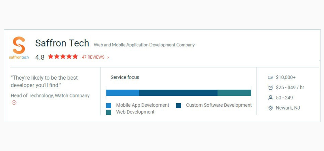The width and height of the screenshot is (324, 151).
Task: Click the Custom Software Development bar segment
Action: 178,93
